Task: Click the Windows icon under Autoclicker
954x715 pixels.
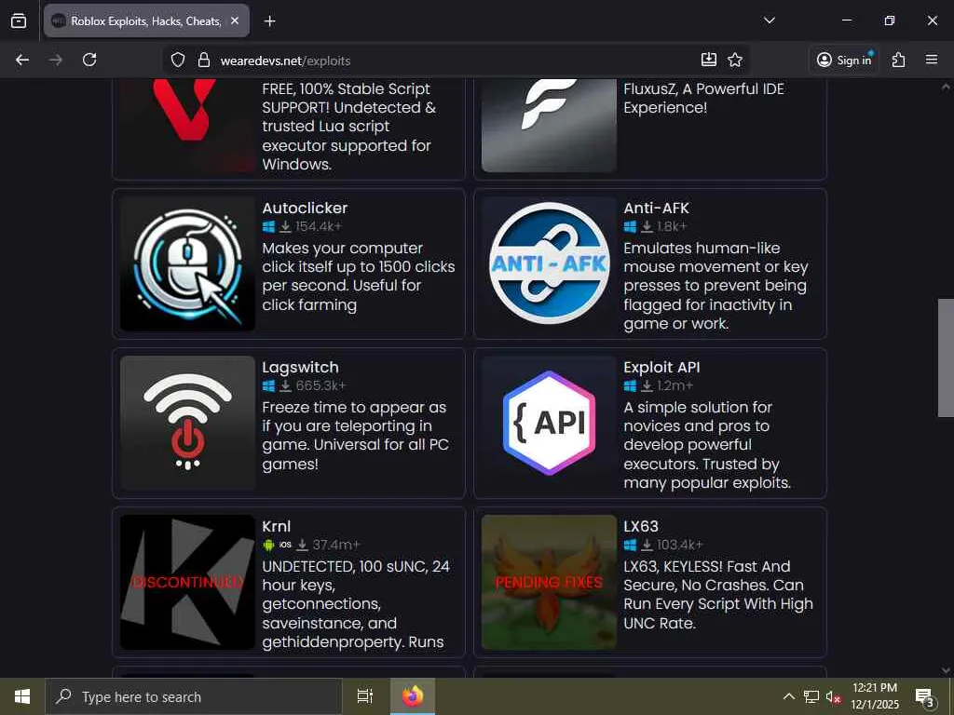Action: [x=268, y=227]
